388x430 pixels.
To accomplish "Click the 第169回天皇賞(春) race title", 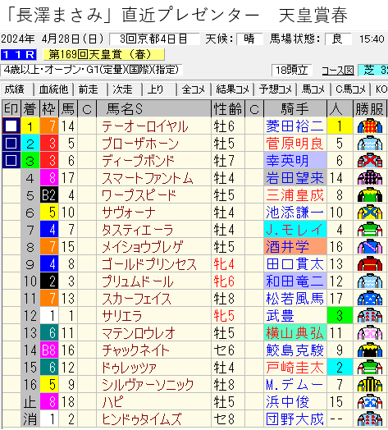I will tap(104, 55).
